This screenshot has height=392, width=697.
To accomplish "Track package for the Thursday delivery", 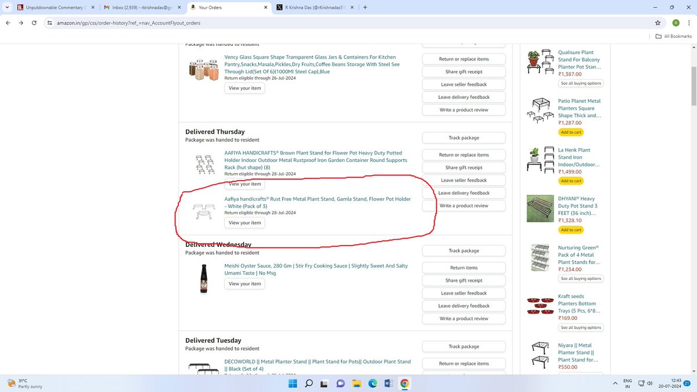I will coord(464,138).
